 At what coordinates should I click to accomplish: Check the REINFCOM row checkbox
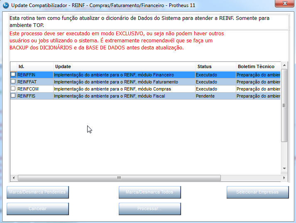coord(13,88)
